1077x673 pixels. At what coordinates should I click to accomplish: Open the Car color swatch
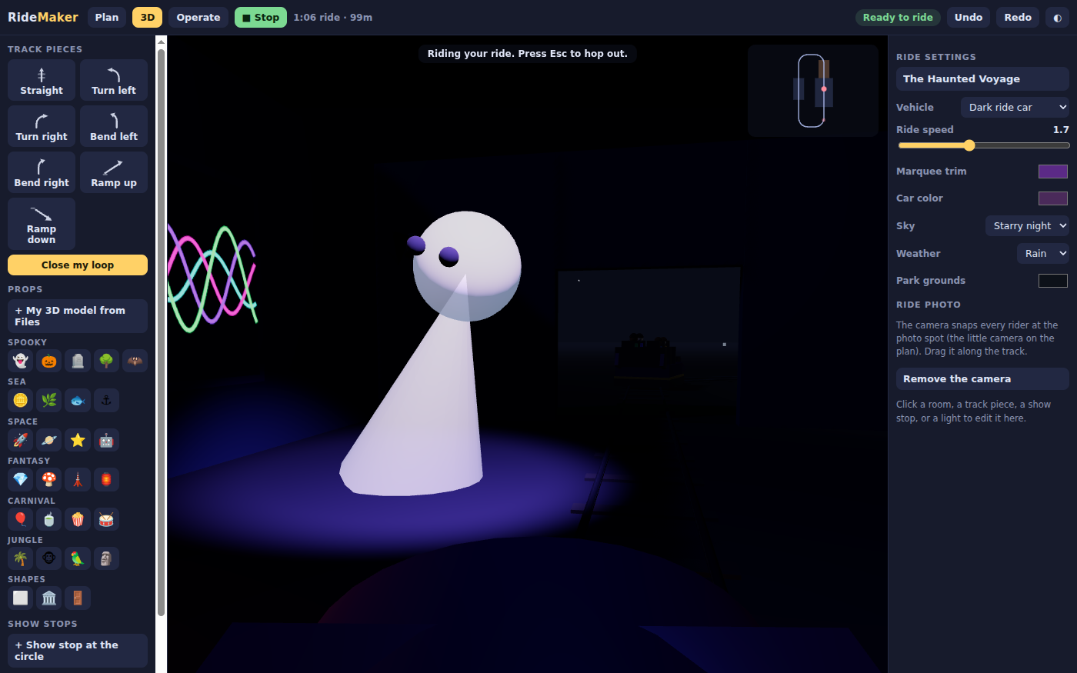pos(1053,198)
